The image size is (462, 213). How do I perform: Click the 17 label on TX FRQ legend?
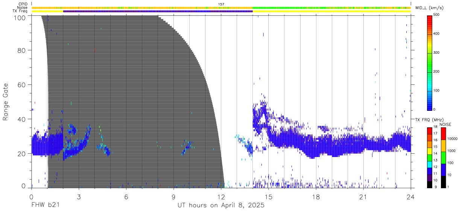(x=436, y=133)
